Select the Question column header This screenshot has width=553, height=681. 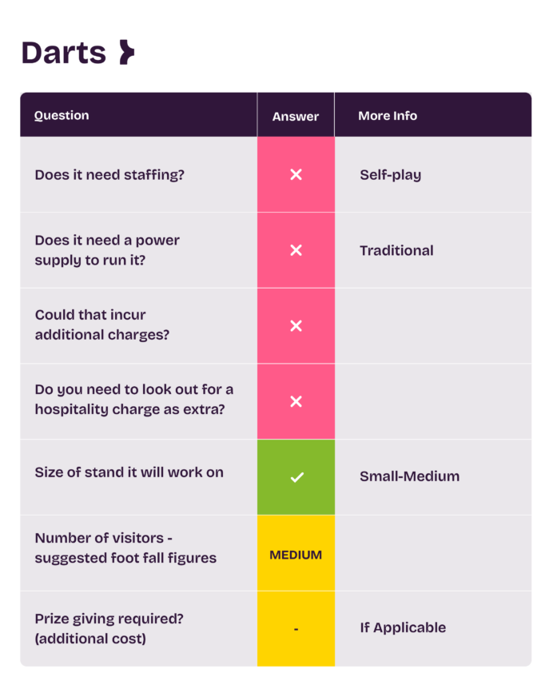[x=62, y=115]
